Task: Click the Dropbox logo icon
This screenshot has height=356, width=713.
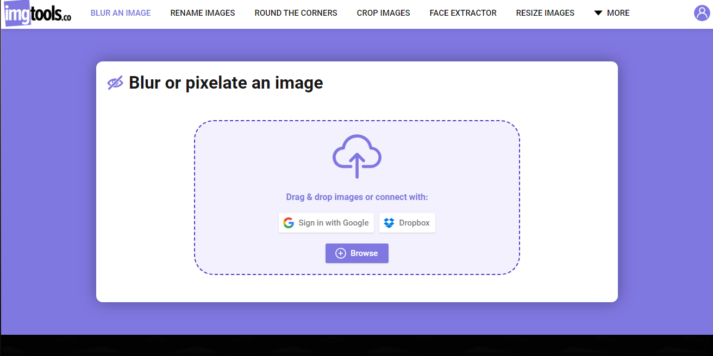Action: (389, 223)
